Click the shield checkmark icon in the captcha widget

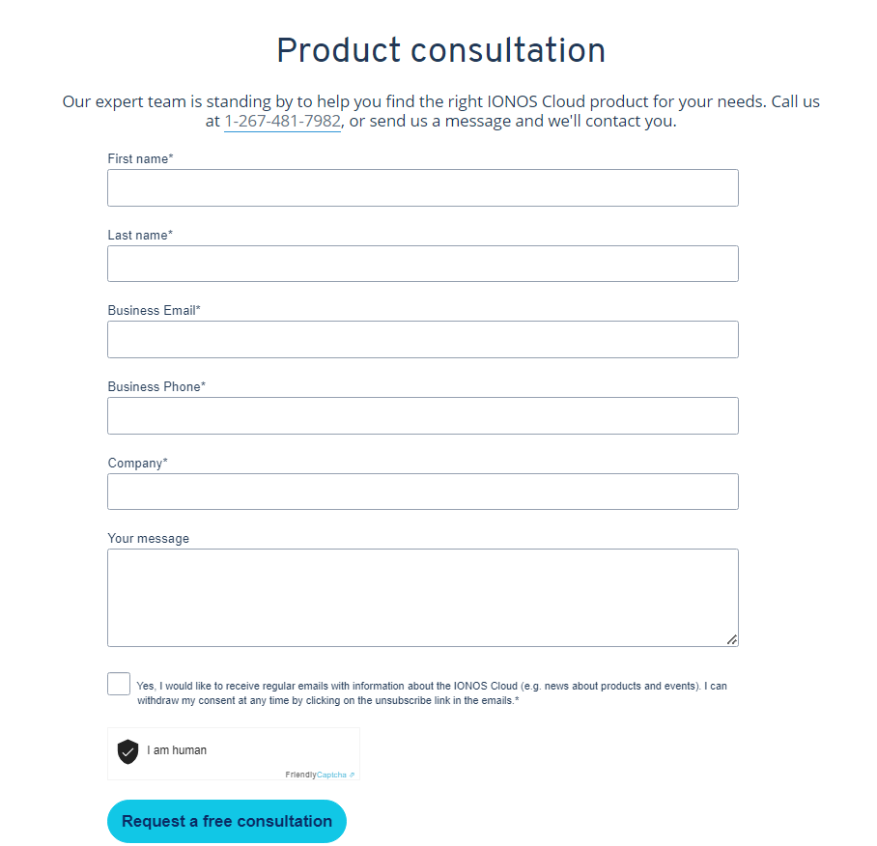[127, 750]
